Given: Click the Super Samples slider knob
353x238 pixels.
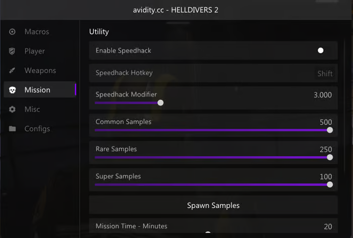Looking at the screenshot, I should (x=330, y=184).
